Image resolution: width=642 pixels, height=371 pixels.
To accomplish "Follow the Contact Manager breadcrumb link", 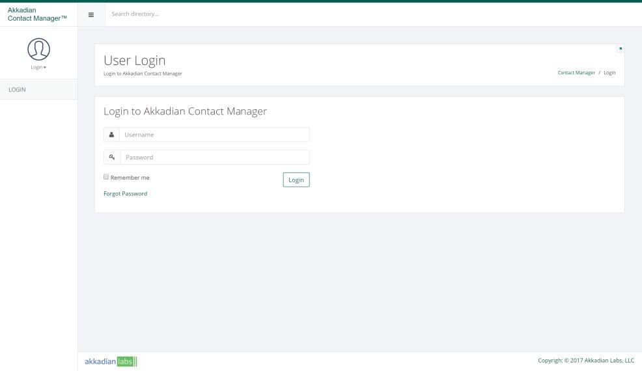I will [x=576, y=72].
